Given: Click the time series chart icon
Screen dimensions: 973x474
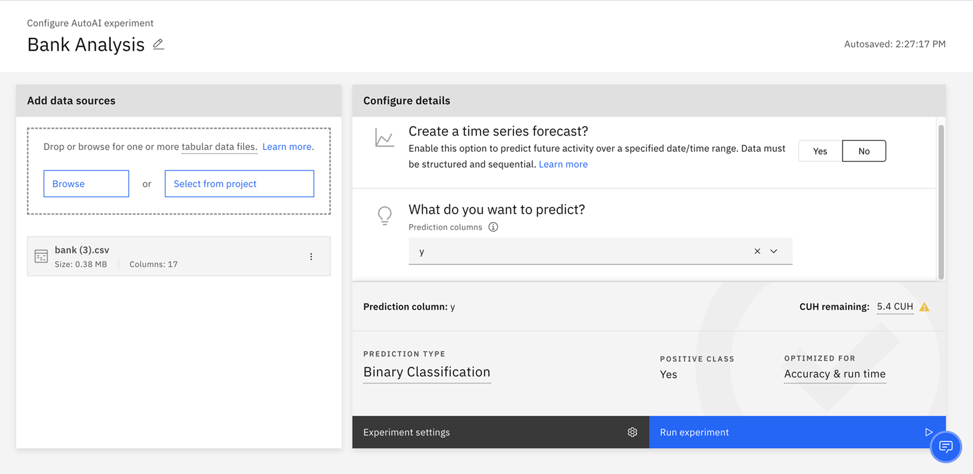Looking at the screenshot, I should pyautogui.click(x=384, y=138).
